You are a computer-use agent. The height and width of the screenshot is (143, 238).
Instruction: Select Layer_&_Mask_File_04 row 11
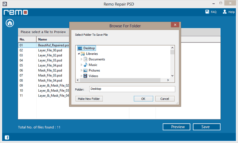click(44, 95)
